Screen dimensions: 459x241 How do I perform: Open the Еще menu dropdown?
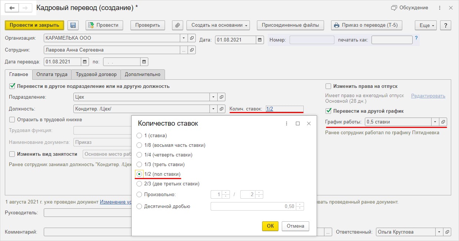pos(426,25)
